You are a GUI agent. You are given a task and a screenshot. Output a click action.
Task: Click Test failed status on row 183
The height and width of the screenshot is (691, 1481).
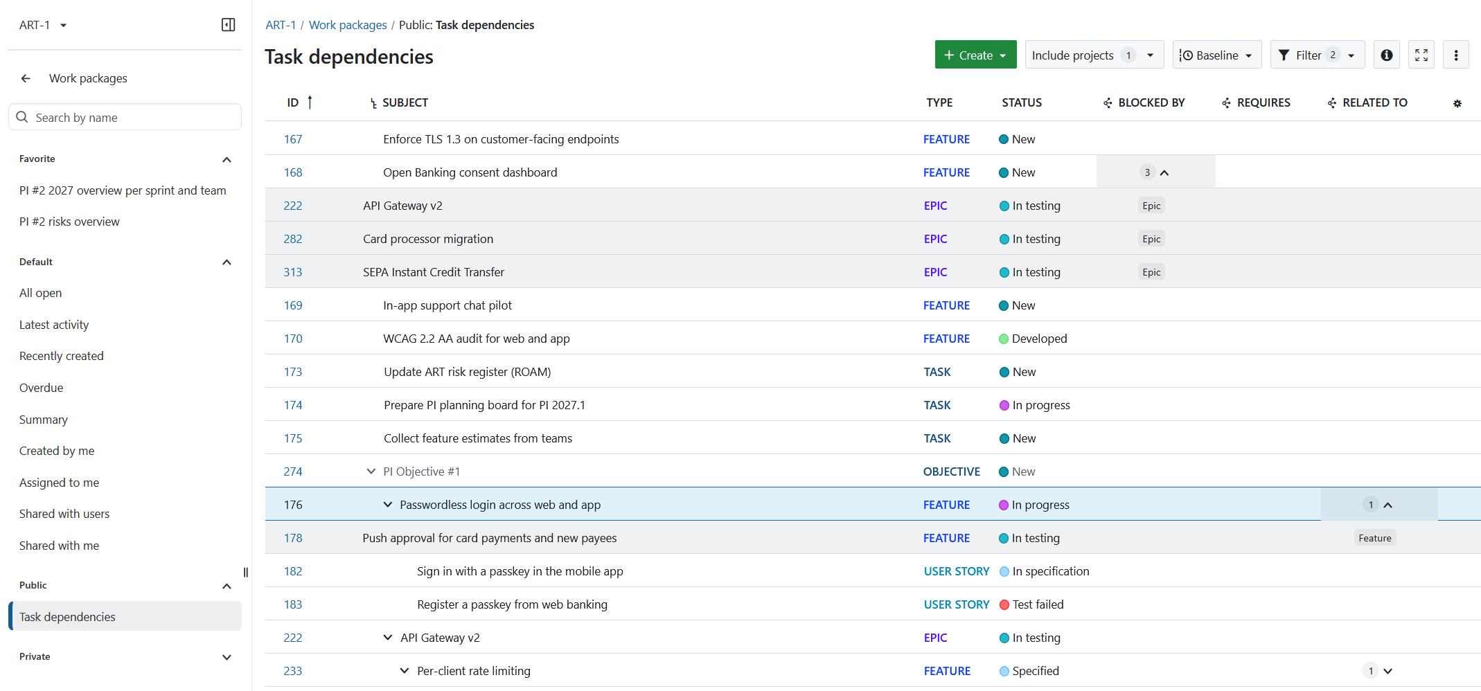pyautogui.click(x=1031, y=604)
